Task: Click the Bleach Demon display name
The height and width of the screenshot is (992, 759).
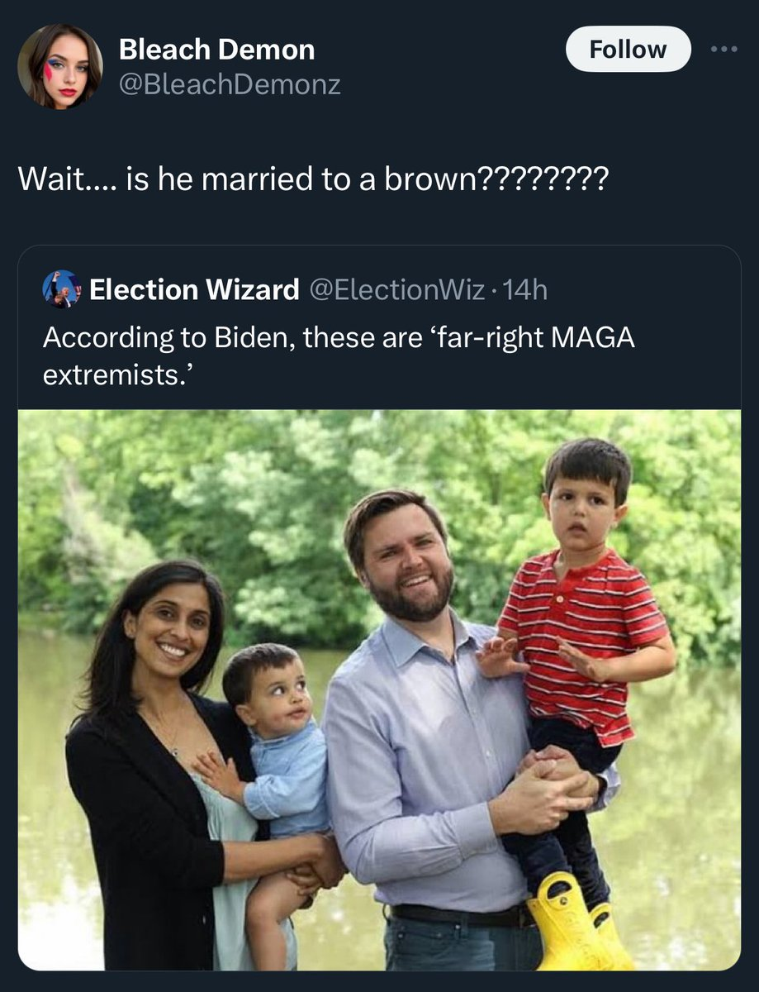Action: tap(216, 50)
